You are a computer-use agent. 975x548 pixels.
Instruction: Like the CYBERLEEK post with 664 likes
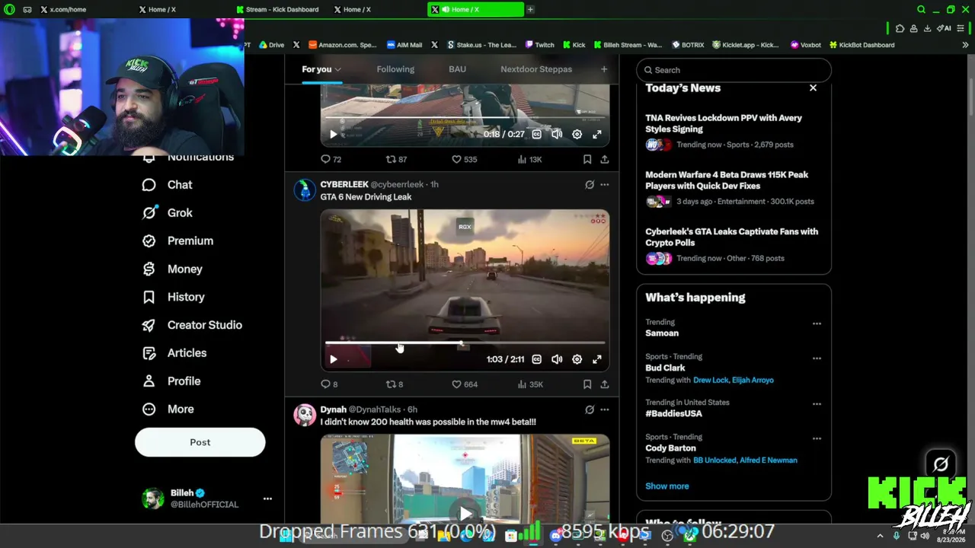point(465,384)
